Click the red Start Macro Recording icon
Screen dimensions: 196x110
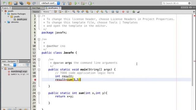coord(123,12)
